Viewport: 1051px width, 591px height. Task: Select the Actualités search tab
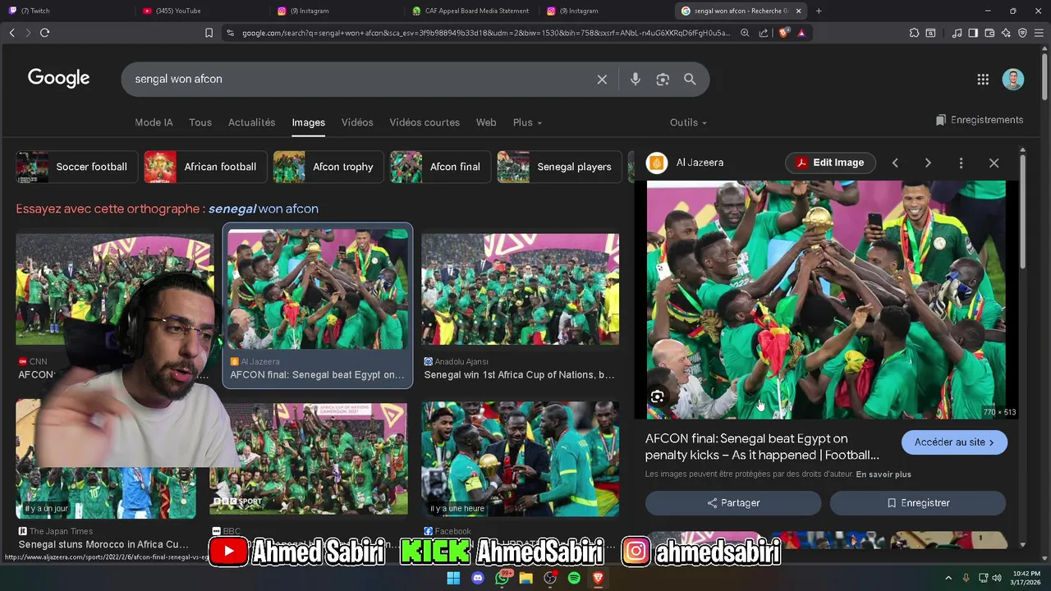coord(251,122)
